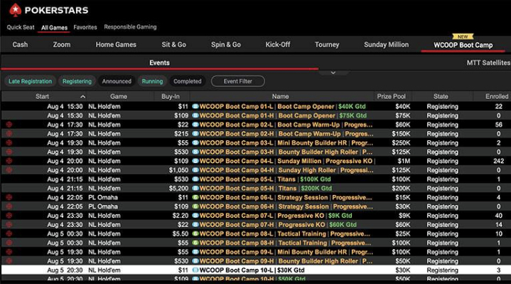Open Quick Seat
The height and width of the screenshot is (284, 511).
[21, 27]
